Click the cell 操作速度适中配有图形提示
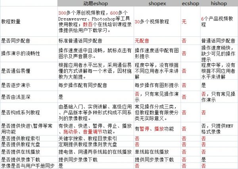238x169 pixels. tap(157, 53)
